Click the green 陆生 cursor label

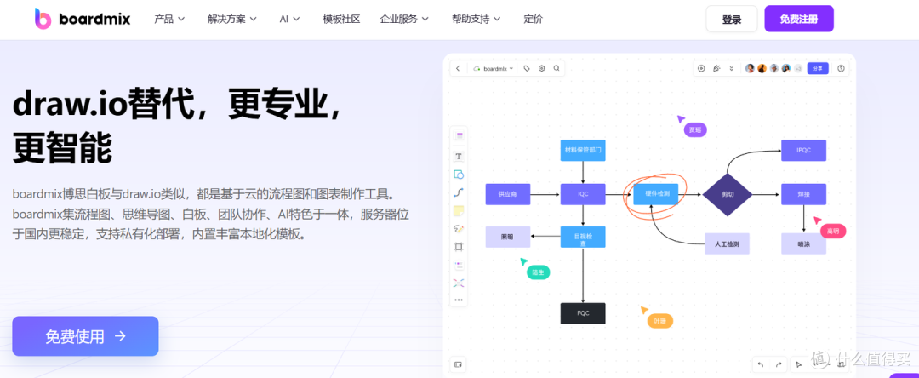[538, 272]
